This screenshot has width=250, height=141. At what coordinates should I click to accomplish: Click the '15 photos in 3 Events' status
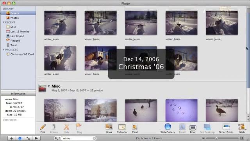[x=148, y=138]
